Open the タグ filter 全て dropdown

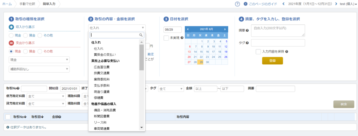(x=171, y=89)
